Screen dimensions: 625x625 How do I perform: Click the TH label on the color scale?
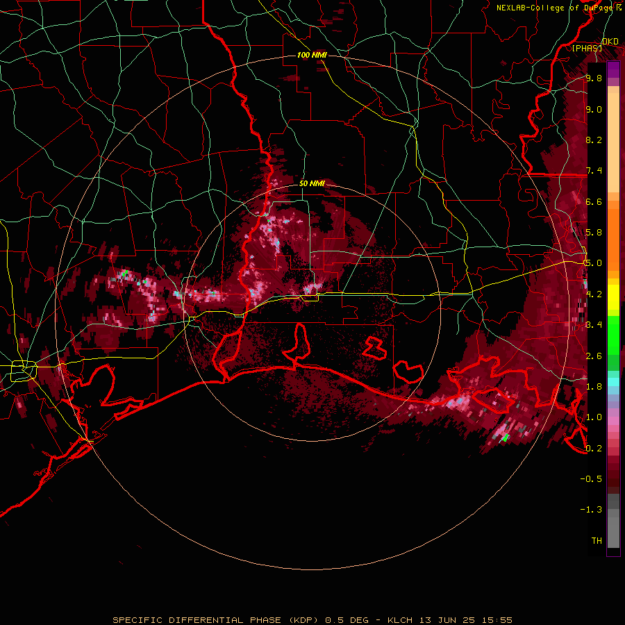click(x=597, y=541)
